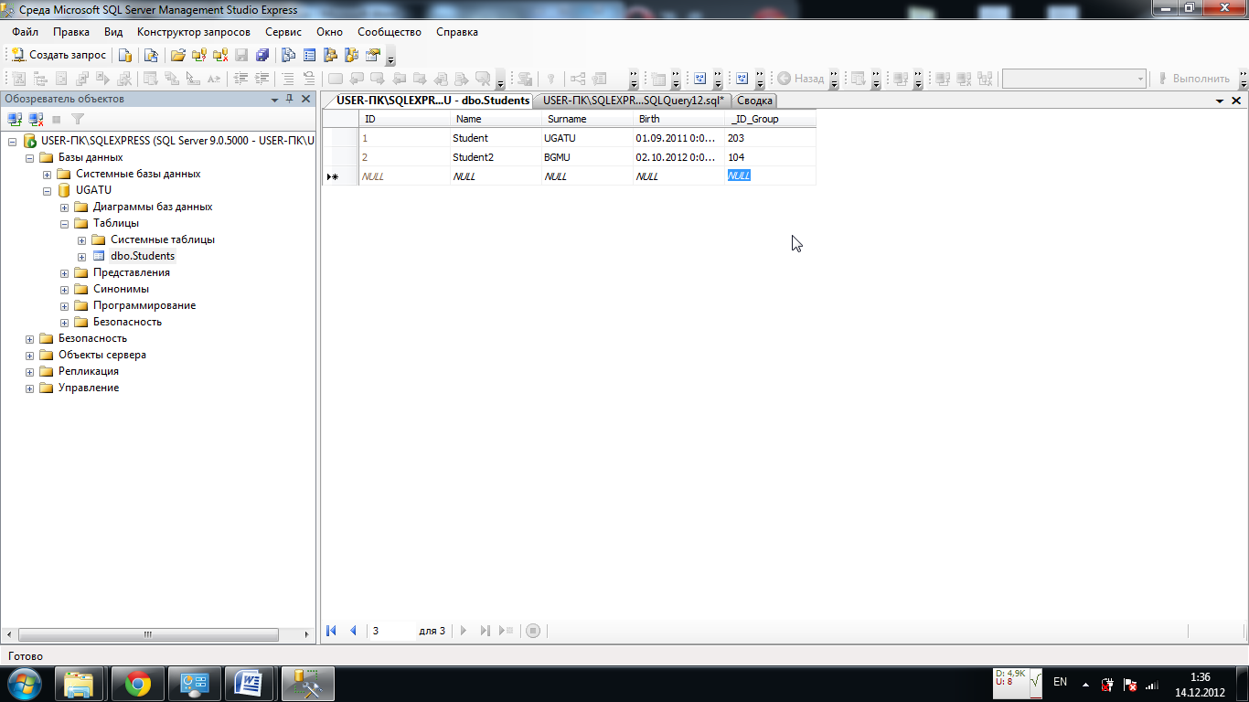Open the standard toolbar options dropdown
This screenshot has height=702, width=1249.
[x=391, y=58]
